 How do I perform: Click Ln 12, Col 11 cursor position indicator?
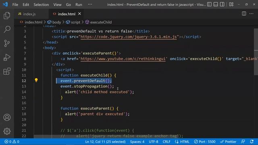pos(105,141)
